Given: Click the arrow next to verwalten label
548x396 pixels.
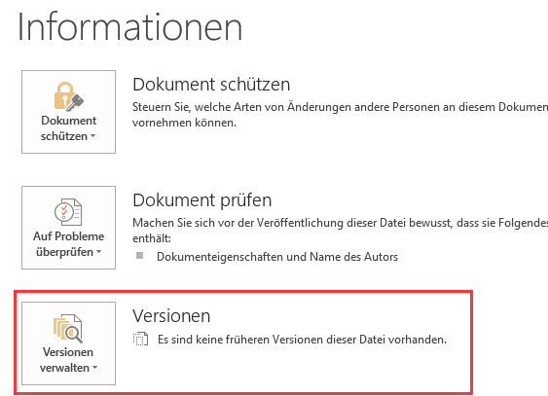Looking at the screenshot, I should [95, 368].
